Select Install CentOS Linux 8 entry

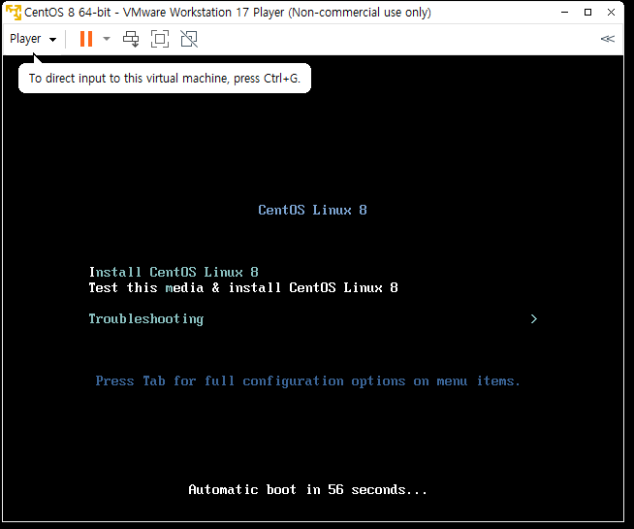(174, 272)
